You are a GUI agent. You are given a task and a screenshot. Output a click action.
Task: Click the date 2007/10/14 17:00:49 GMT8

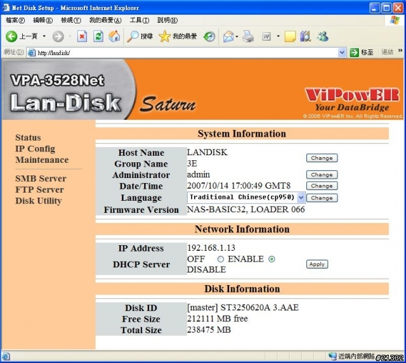tap(239, 186)
